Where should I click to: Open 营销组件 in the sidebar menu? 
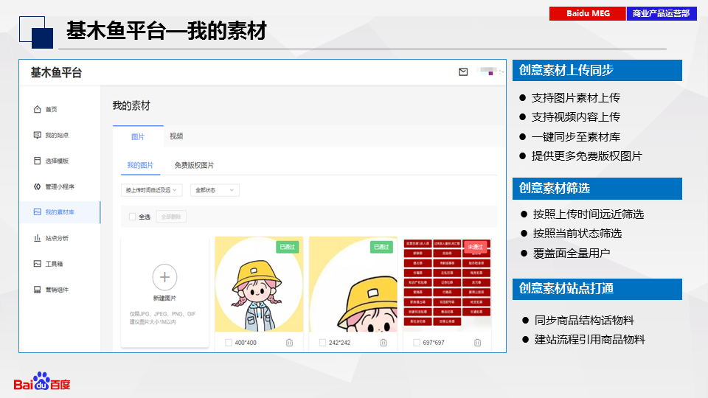pyautogui.click(x=57, y=289)
